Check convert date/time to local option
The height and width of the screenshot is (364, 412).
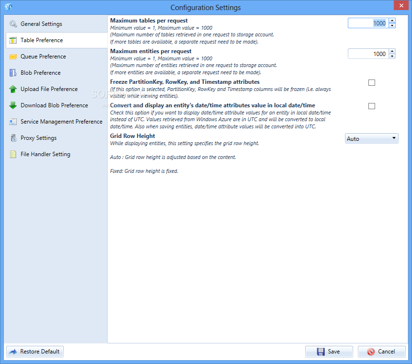click(x=372, y=106)
